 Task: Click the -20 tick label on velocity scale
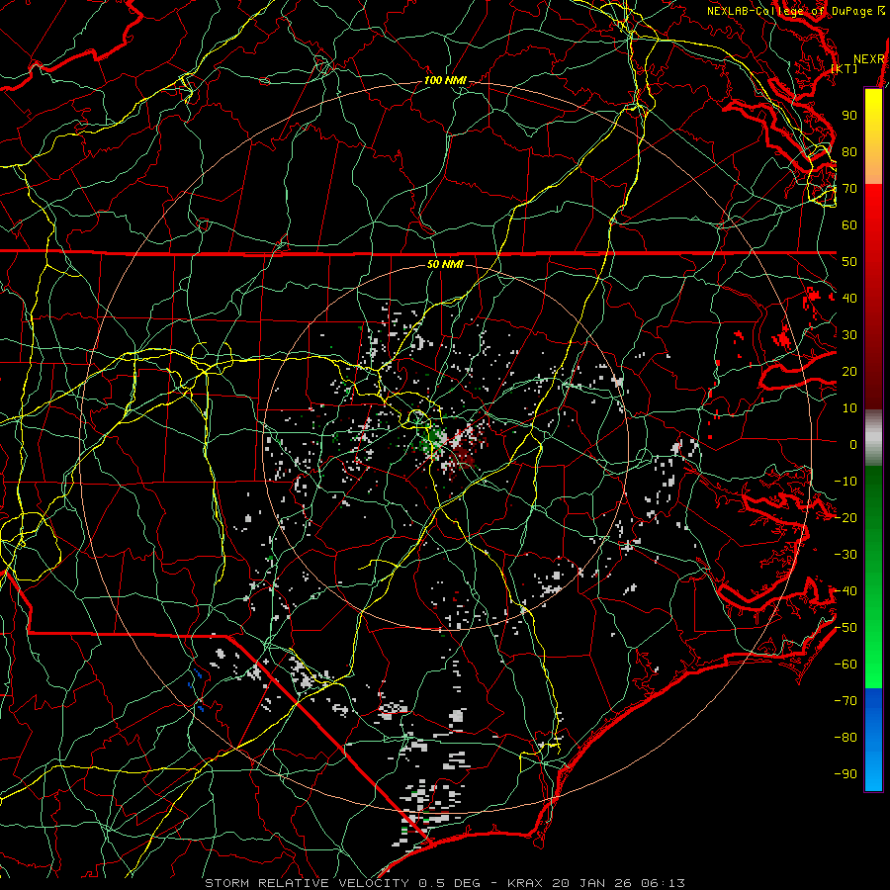pyautogui.click(x=845, y=518)
